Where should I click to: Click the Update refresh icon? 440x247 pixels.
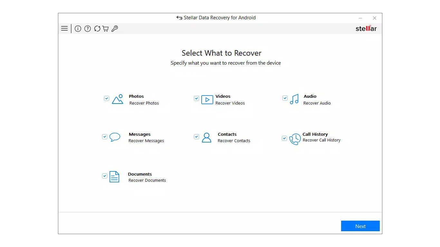click(x=97, y=29)
